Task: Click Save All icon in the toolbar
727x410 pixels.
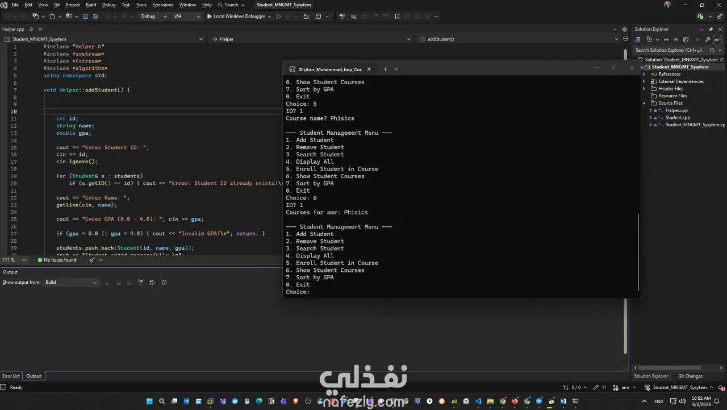Action: click(95, 16)
